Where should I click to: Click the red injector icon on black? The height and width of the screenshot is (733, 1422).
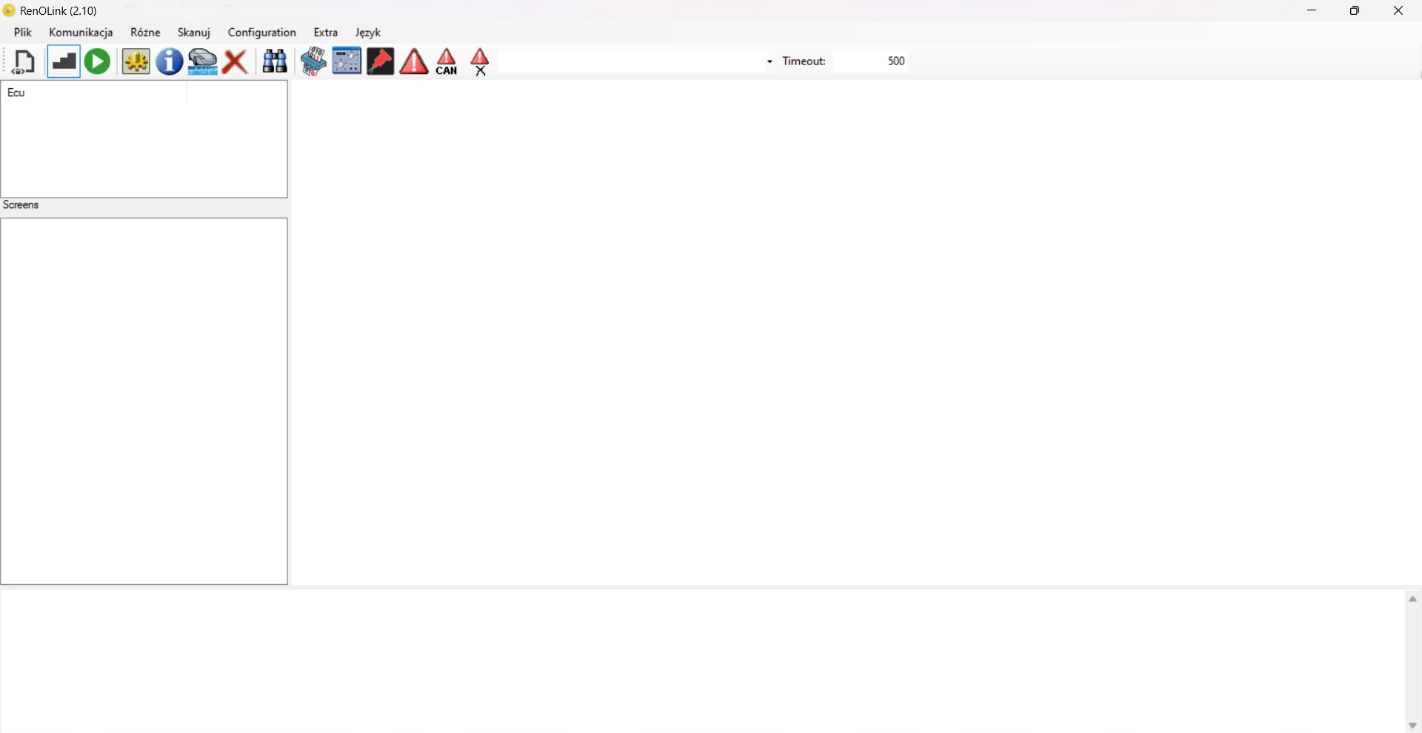click(381, 62)
